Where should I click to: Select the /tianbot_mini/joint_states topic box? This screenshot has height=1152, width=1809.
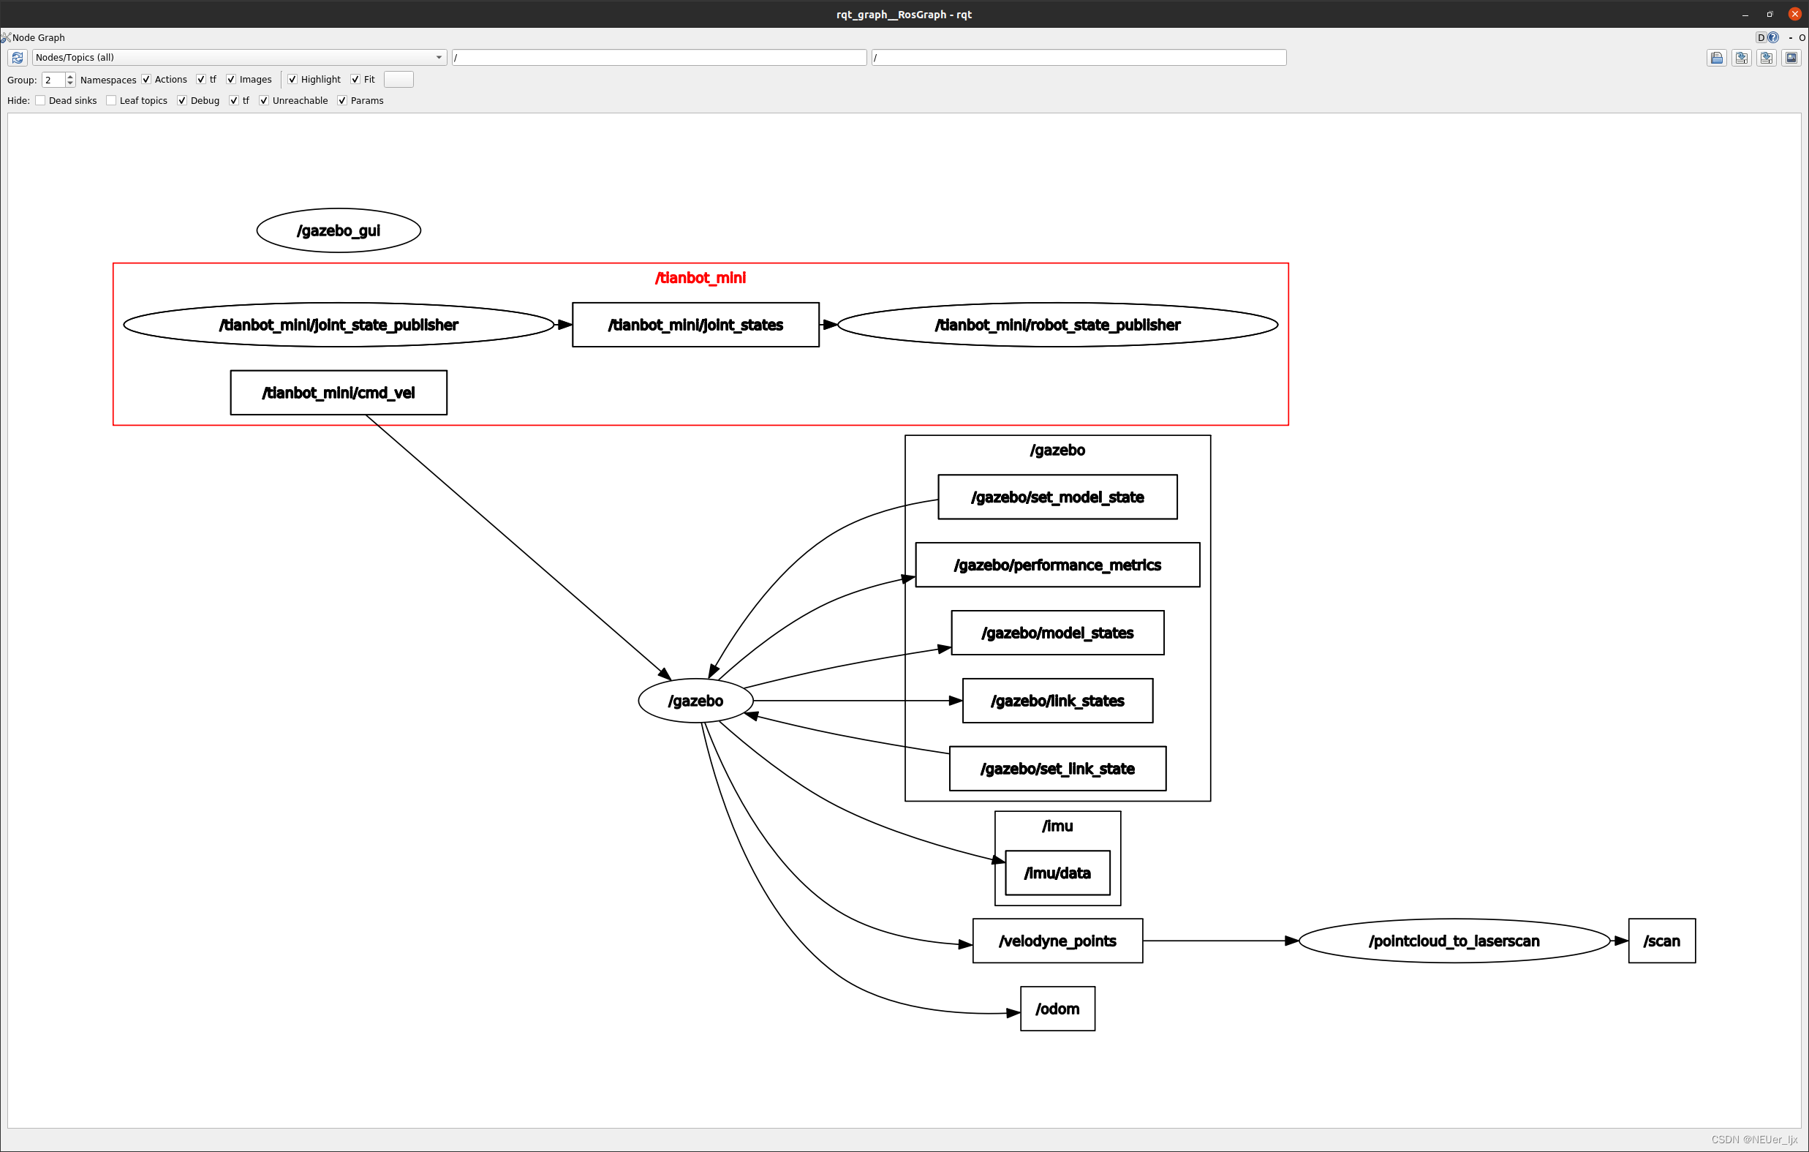(695, 325)
